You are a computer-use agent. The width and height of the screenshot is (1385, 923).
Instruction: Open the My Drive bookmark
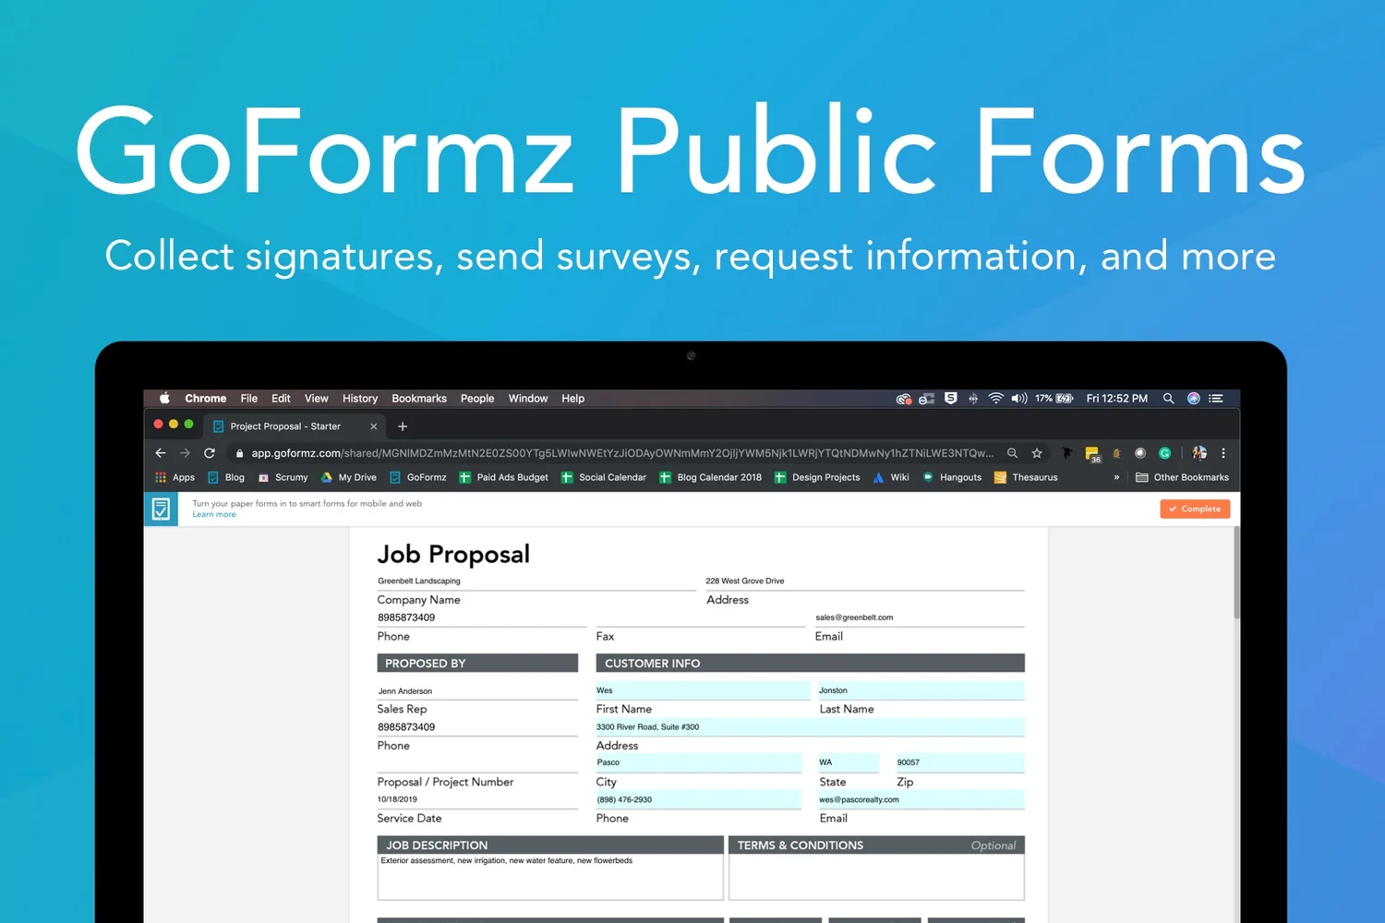348,477
